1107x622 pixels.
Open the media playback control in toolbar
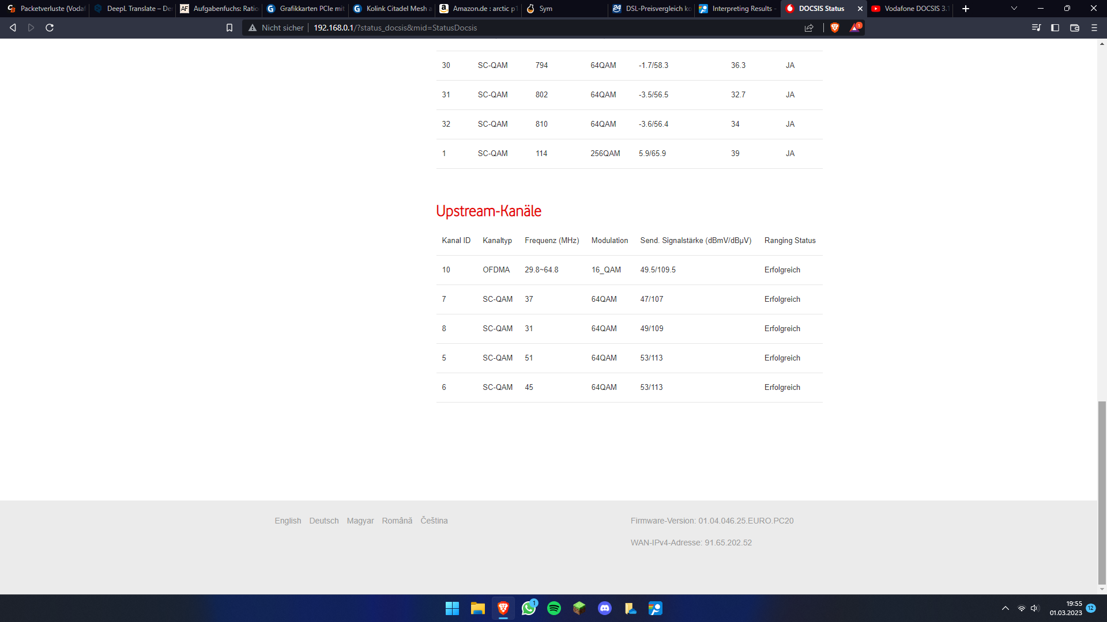[1037, 27]
